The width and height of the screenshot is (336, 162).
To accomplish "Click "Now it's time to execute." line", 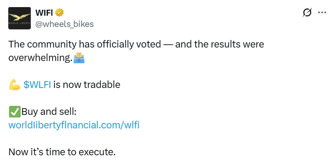I will (x=62, y=152).
